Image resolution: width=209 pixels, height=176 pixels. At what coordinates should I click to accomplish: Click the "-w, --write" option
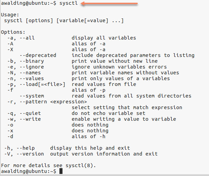click(24, 119)
